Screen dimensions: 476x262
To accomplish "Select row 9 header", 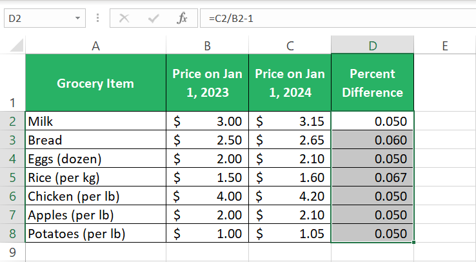I will coord(12,252).
